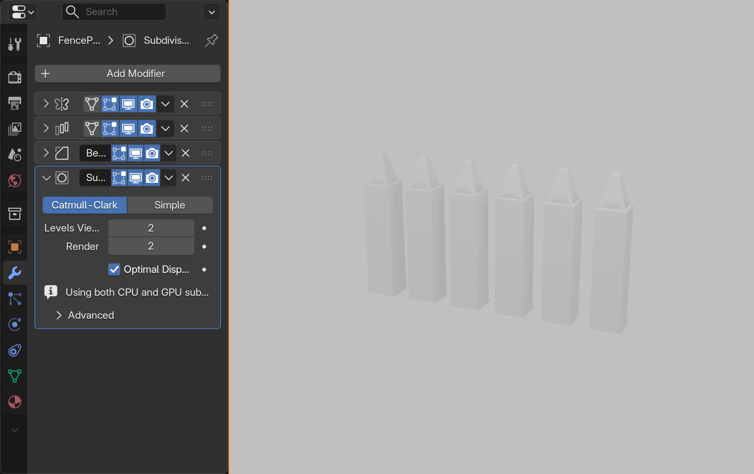
Task: Toggle Subdivision modifier edit mode display
Action: [x=119, y=177]
